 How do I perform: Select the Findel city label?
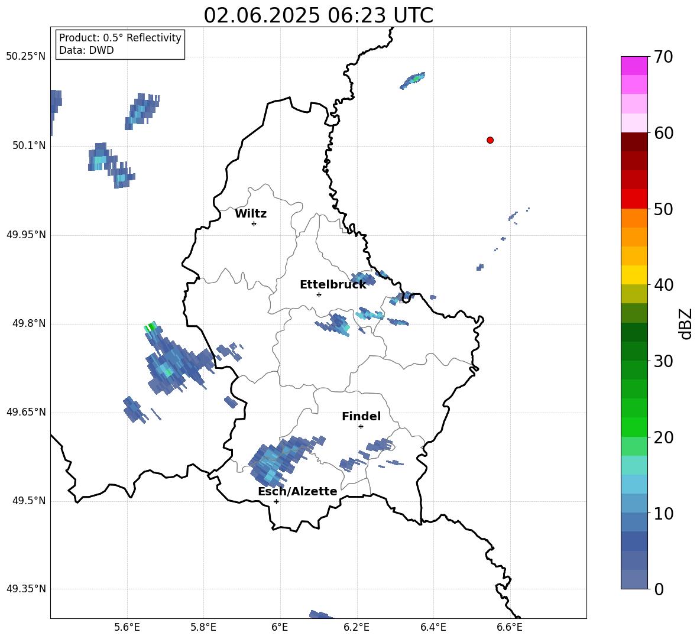(361, 416)
